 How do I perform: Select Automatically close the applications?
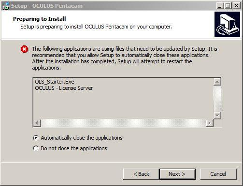(x=78, y=138)
